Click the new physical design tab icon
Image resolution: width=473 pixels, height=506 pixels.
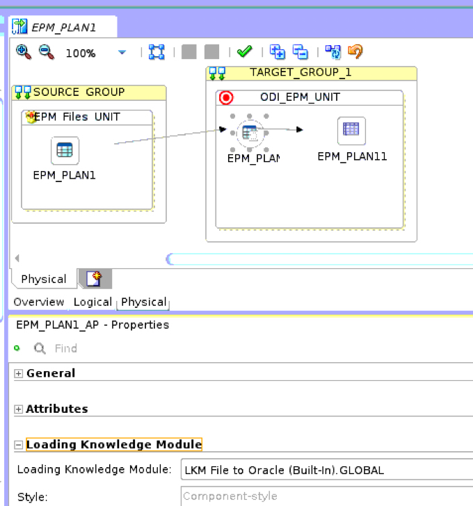[x=95, y=279]
